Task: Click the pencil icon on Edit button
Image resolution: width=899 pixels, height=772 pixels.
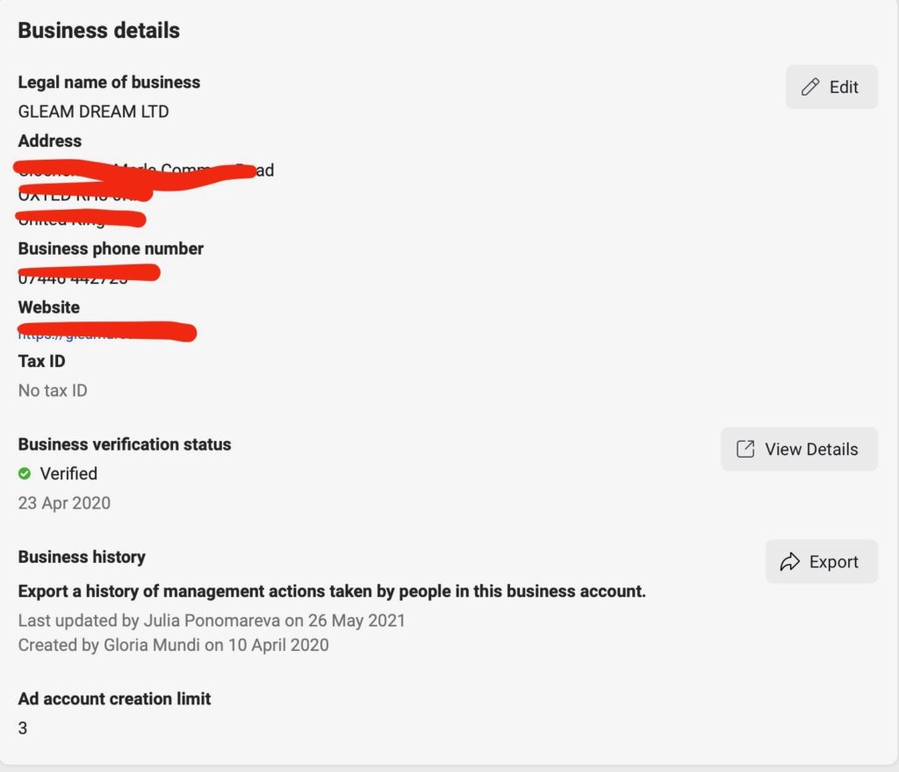Action: 810,87
